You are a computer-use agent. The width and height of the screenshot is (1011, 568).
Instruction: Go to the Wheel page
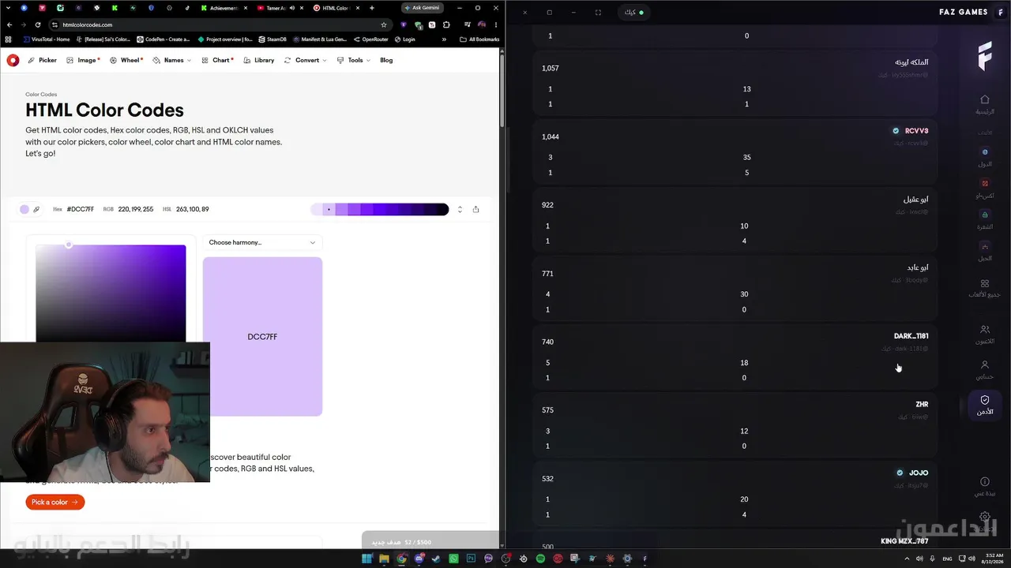point(126,60)
